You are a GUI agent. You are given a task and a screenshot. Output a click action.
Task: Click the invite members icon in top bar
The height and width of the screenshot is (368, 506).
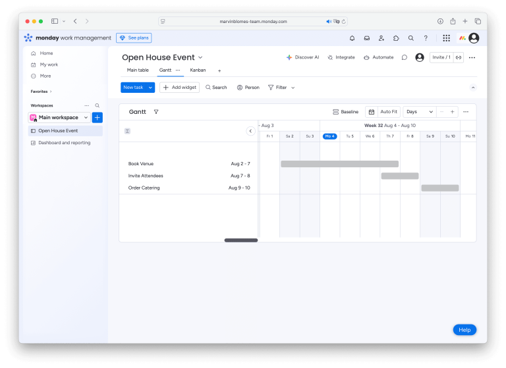(x=381, y=38)
